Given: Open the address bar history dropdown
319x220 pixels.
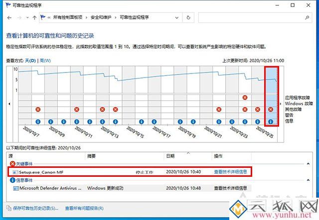Looking at the screenshot, I should [176, 18].
